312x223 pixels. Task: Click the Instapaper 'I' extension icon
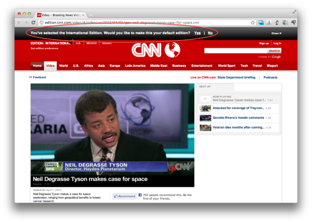click(269, 23)
